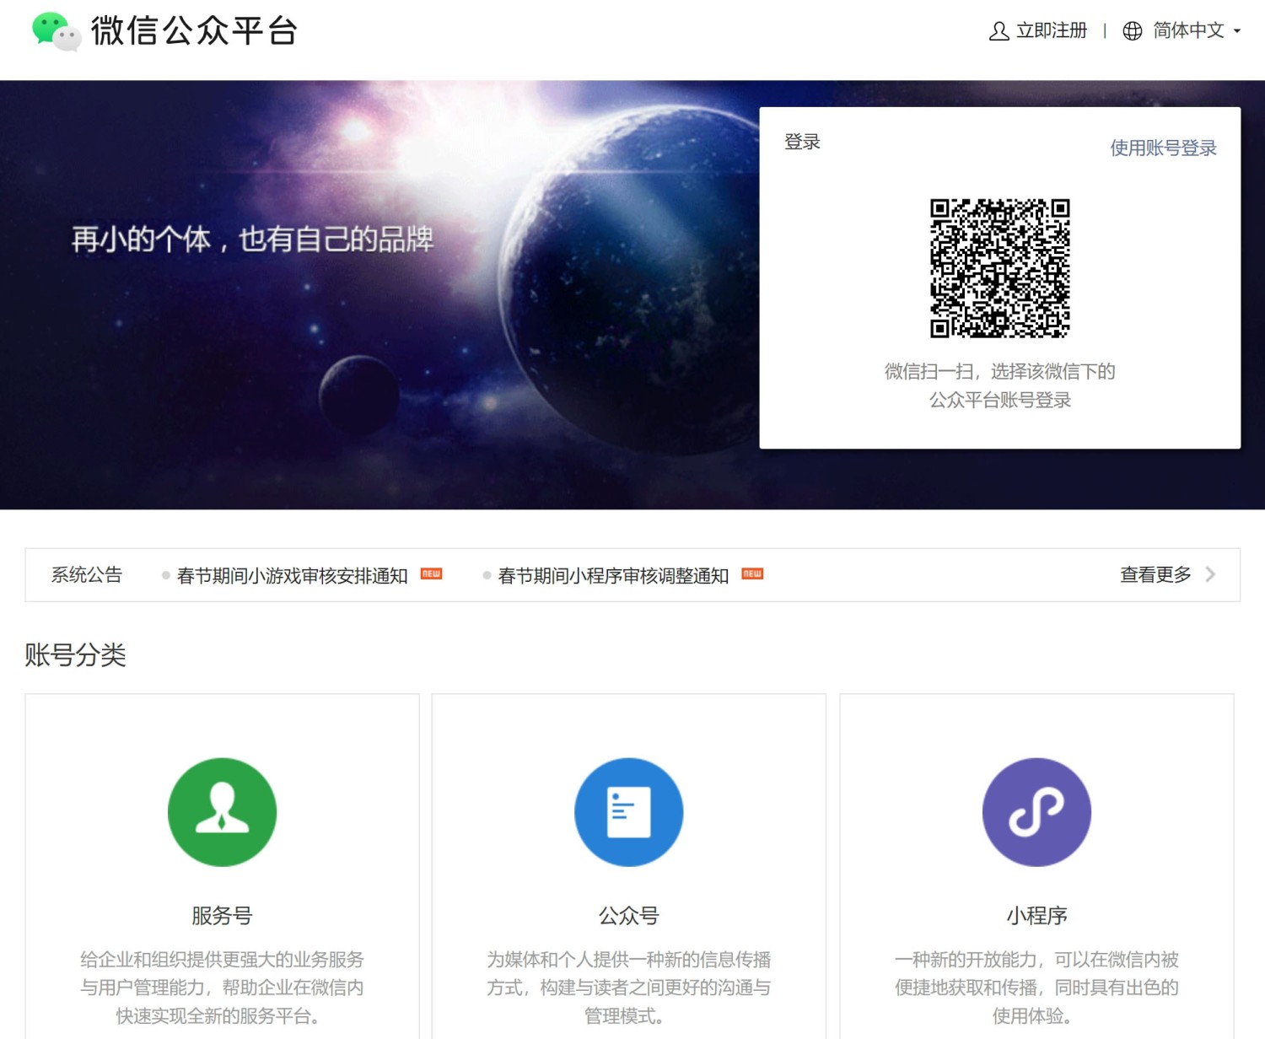
Task: Open 春节期间小程序审核调整通知 announcement
Action: click(x=613, y=575)
